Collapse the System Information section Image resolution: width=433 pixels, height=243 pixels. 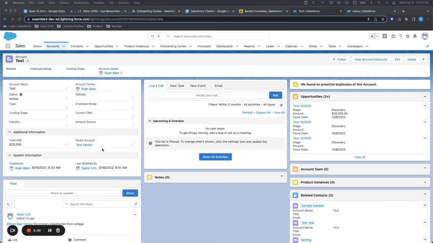pos(9,155)
